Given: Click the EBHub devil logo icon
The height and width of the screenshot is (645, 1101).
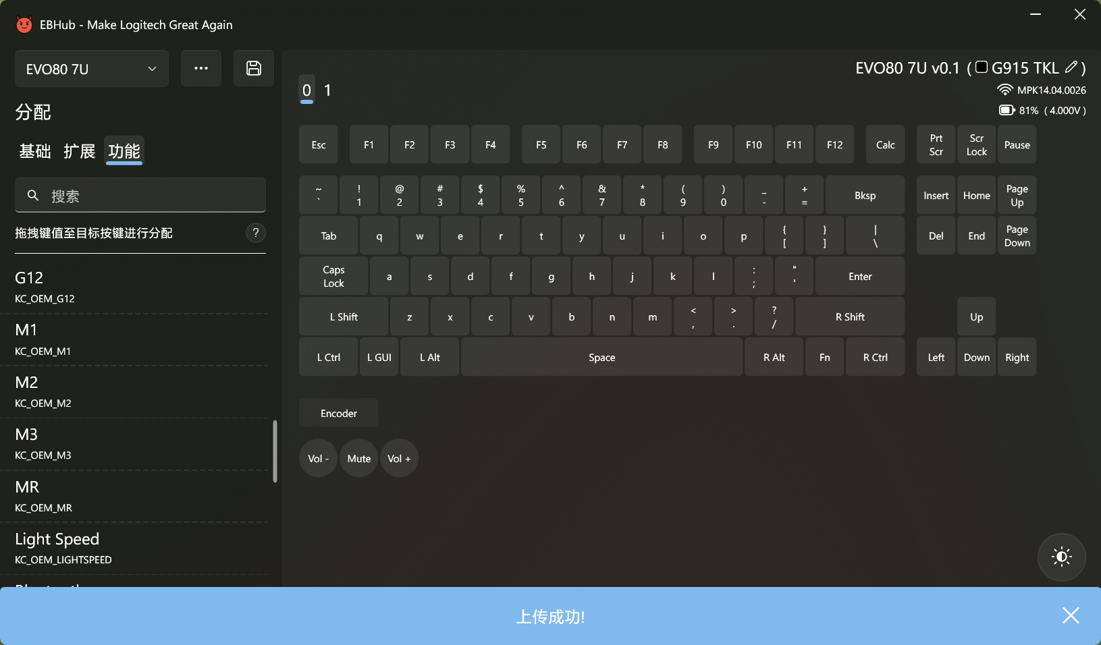Looking at the screenshot, I should [x=24, y=25].
